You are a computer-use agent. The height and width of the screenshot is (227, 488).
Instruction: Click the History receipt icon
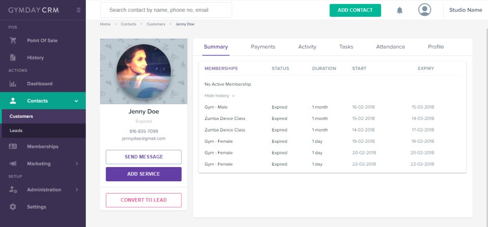pyautogui.click(x=13, y=57)
